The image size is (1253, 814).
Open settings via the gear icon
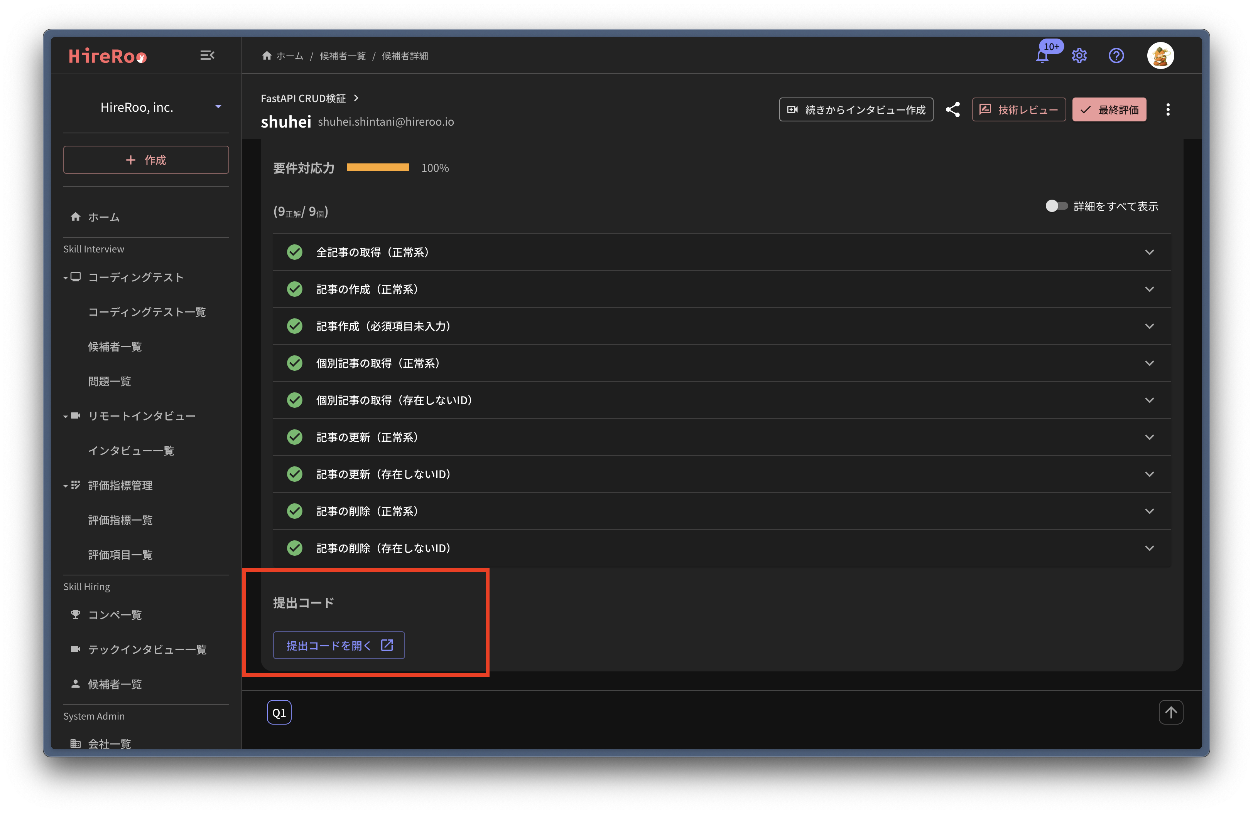(1079, 56)
